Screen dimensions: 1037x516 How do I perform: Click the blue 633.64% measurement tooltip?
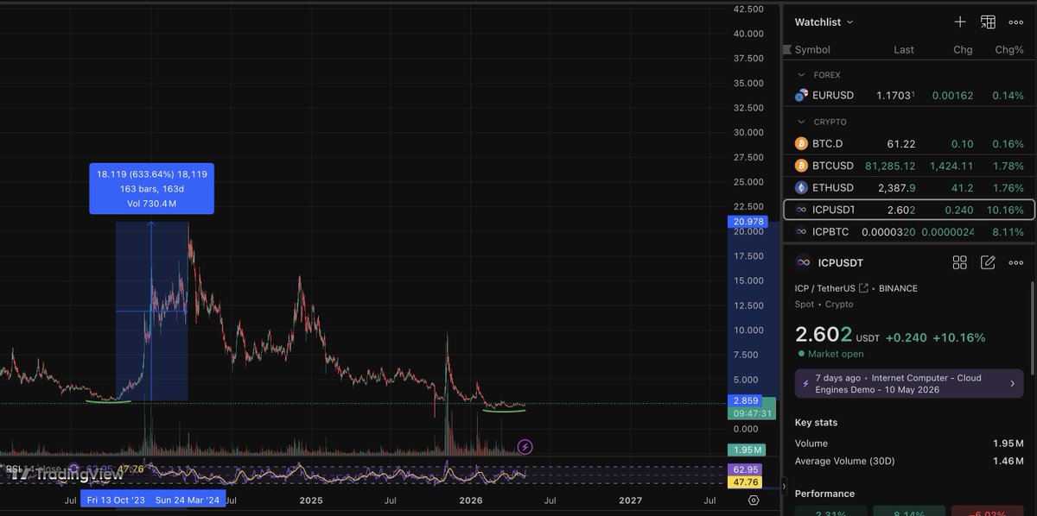(x=152, y=188)
